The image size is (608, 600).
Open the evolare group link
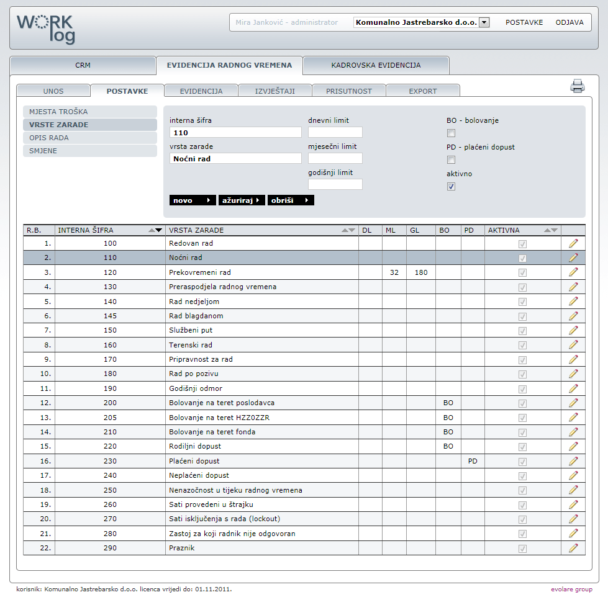[x=571, y=589]
